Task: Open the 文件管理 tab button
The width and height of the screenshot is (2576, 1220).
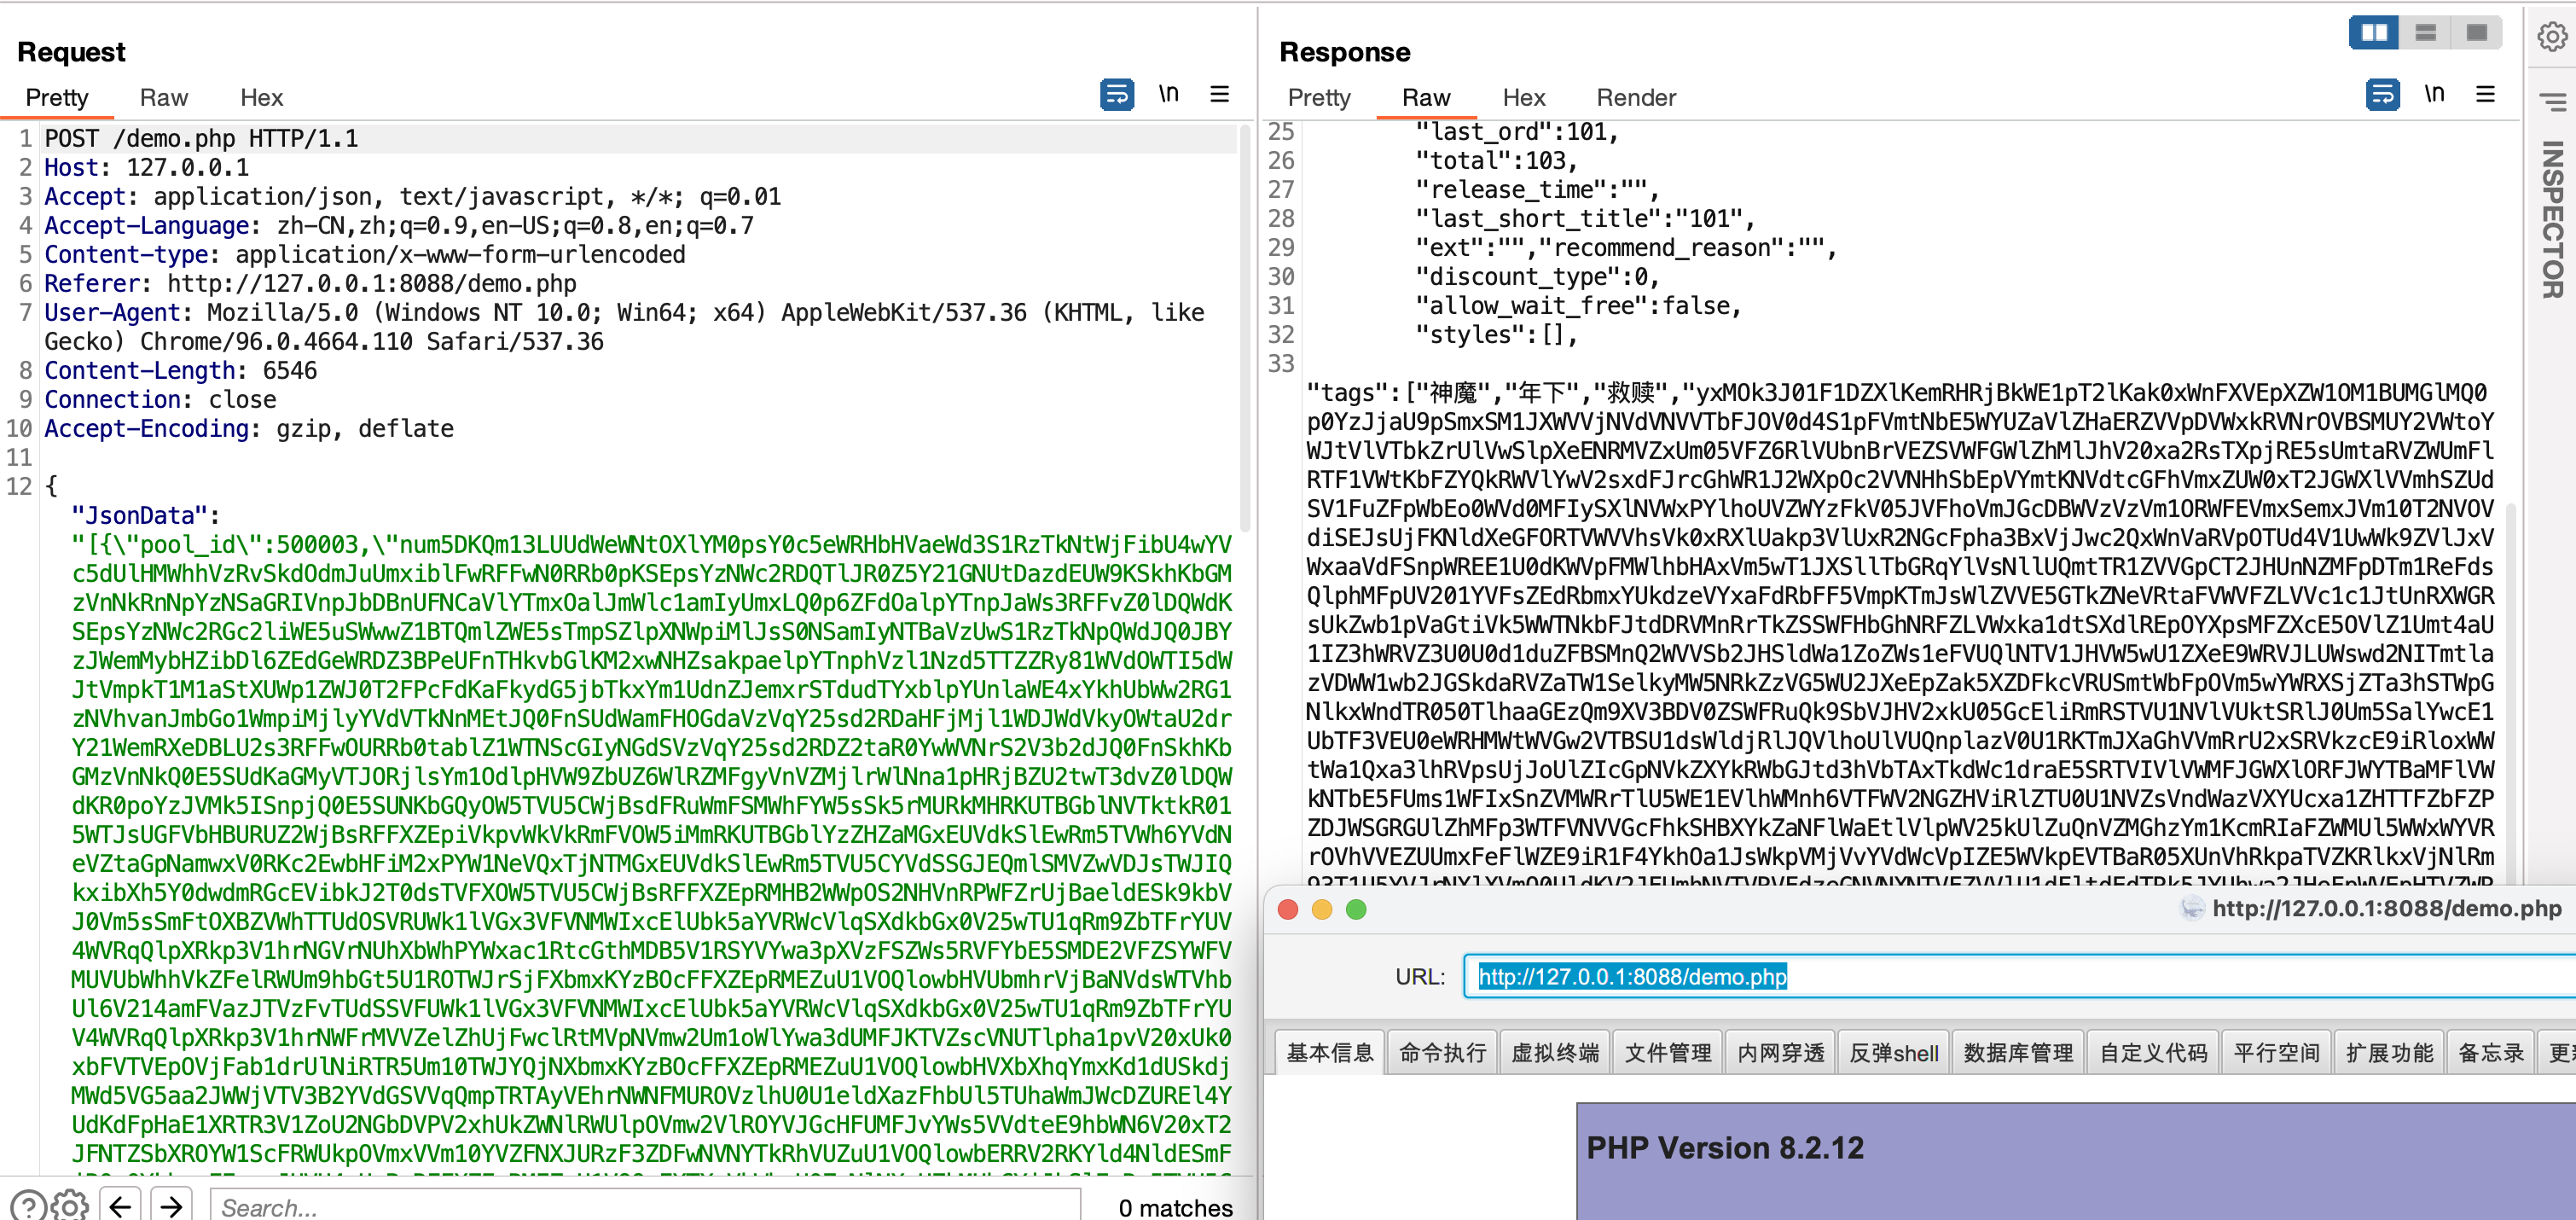Action: (1667, 1052)
